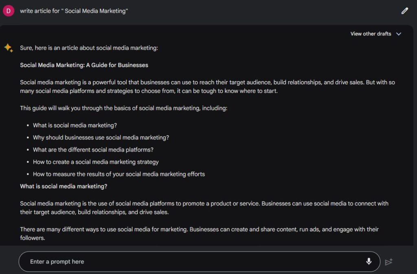This screenshot has width=417, height=274.
Task: Click the bullet Why should businesses use social media
Action: (101, 138)
